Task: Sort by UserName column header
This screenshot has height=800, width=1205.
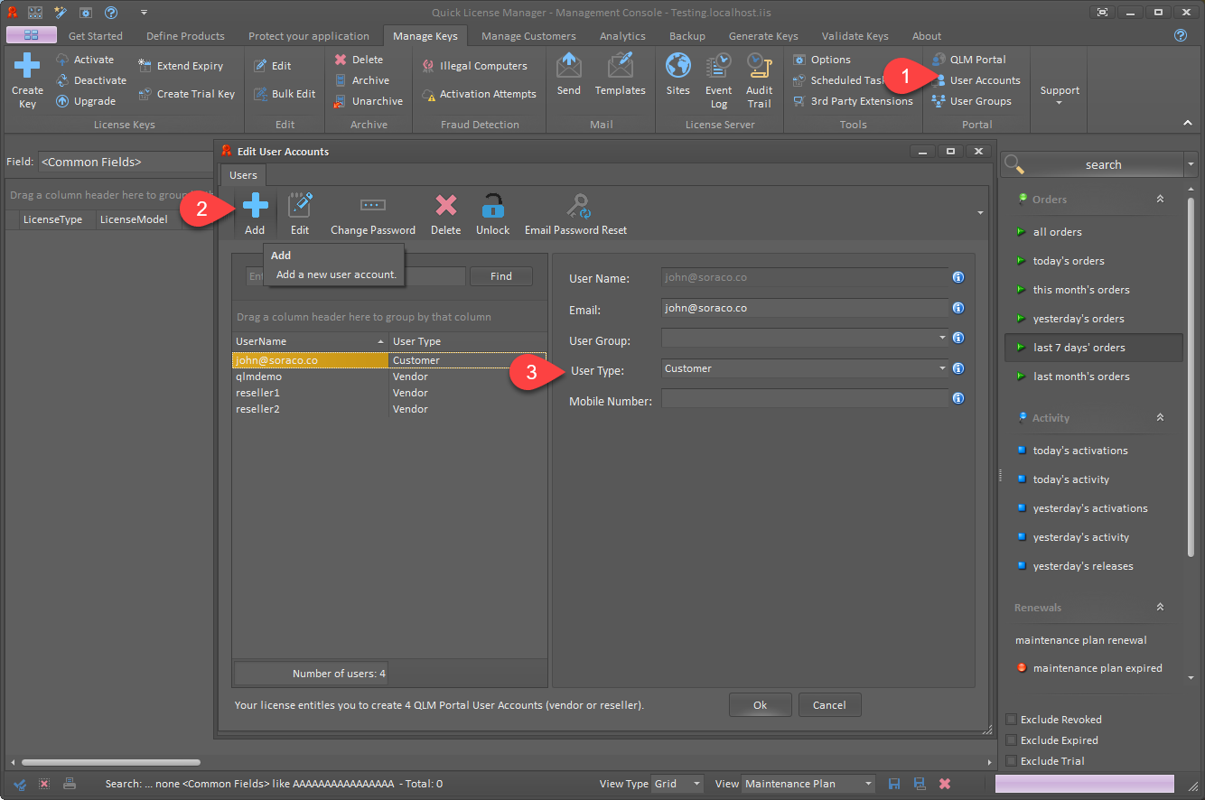Action: point(310,341)
